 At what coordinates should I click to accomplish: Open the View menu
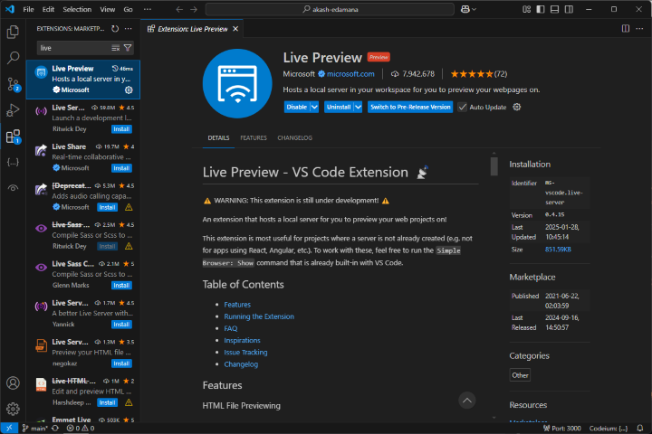click(x=107, y=9)
